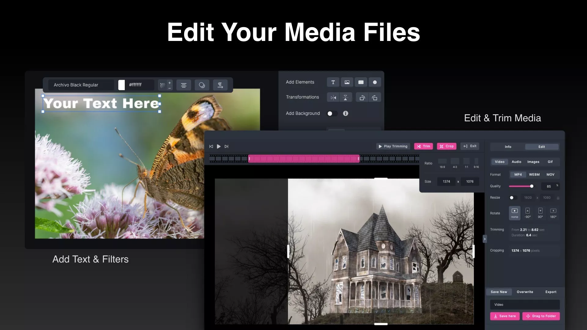Click the Add Image element icon
This screenshot has height=330, width=587.
click(x=347, y=82)
